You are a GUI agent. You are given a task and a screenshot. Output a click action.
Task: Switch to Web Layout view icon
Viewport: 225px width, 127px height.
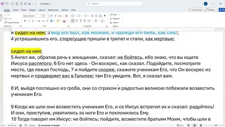tap(201, 126)
